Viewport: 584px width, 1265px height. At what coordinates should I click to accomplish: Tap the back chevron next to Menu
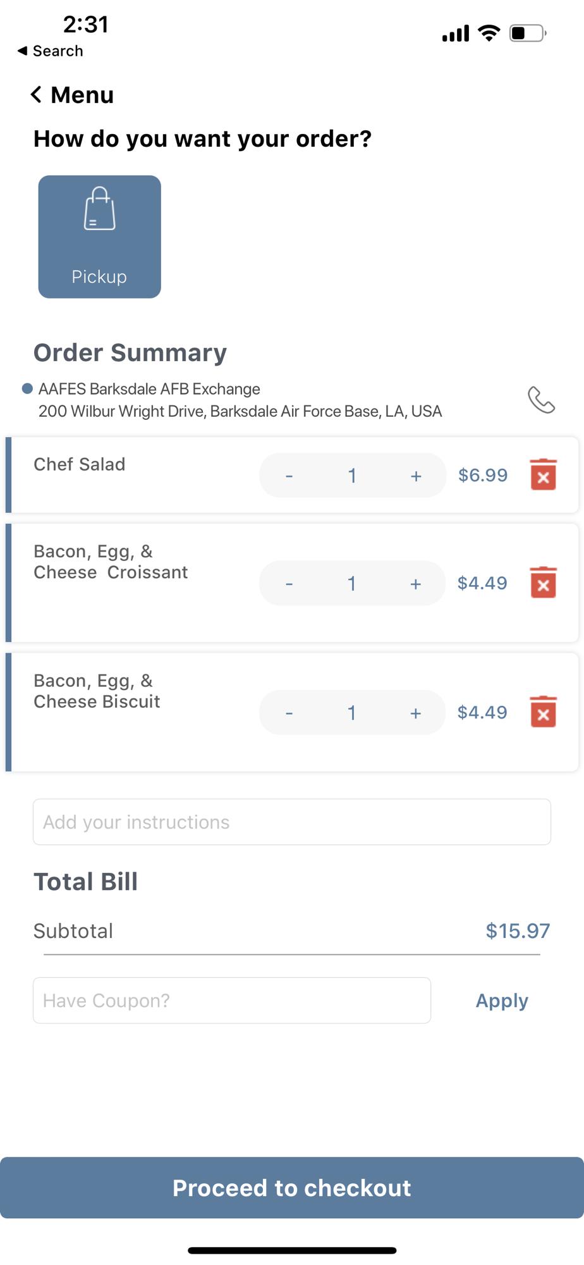36,95
